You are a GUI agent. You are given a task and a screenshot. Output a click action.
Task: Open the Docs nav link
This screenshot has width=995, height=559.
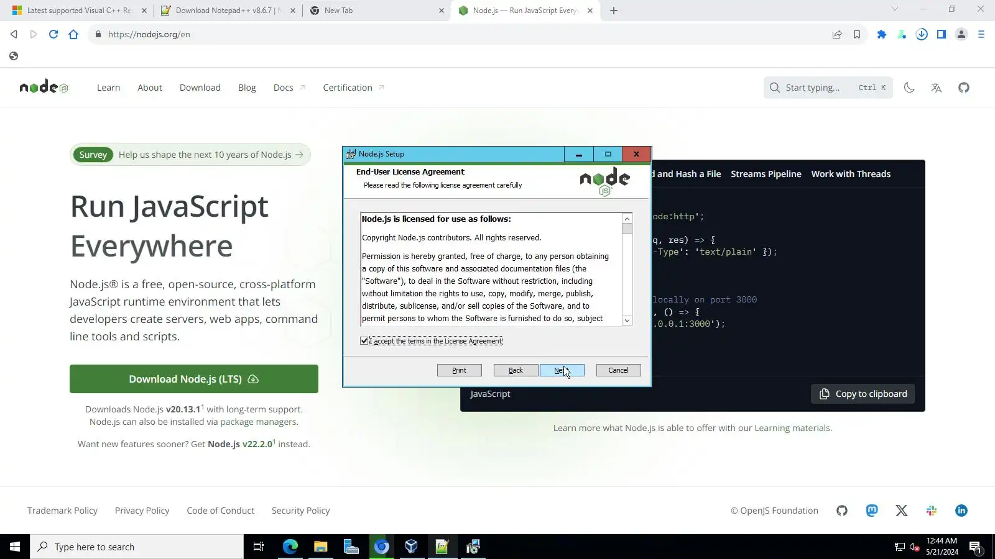point(289,88)
